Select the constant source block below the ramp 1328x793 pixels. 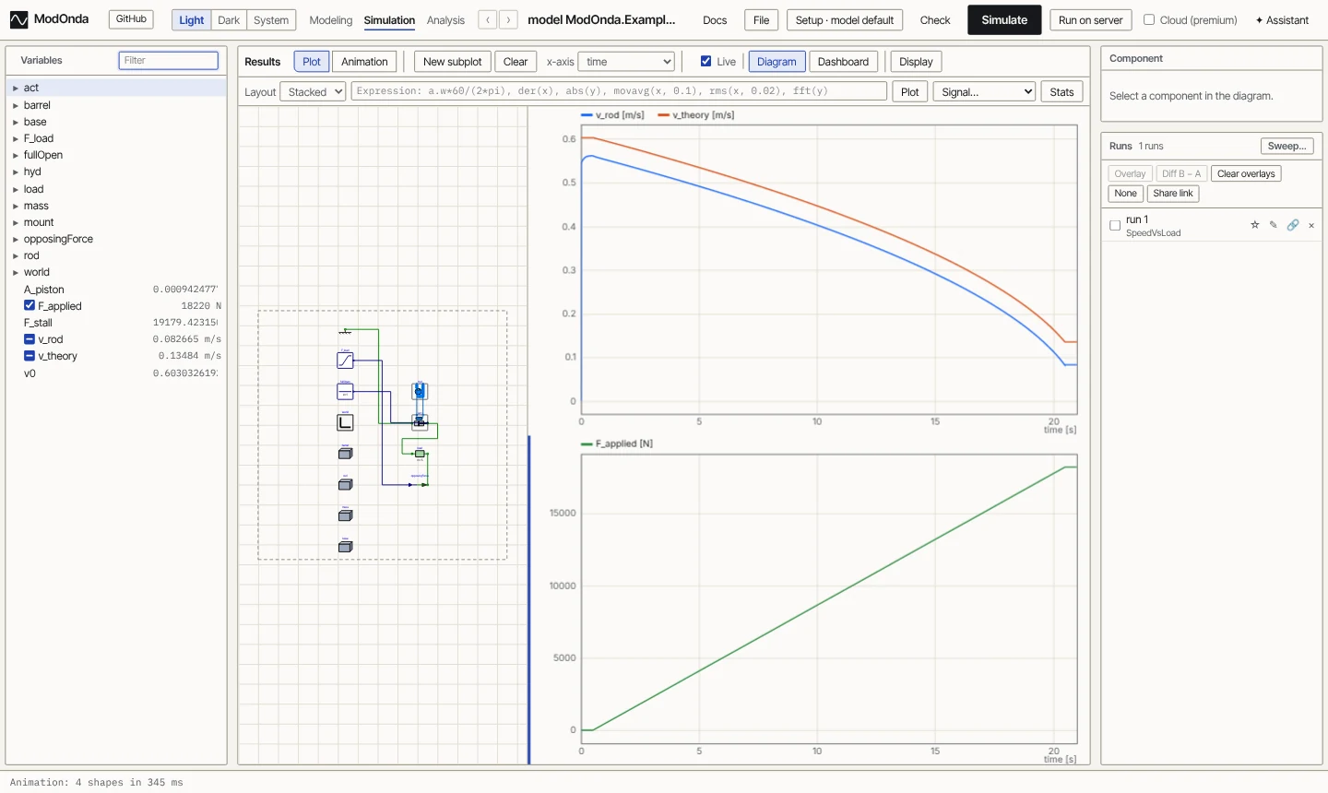[x=345, y=392]
